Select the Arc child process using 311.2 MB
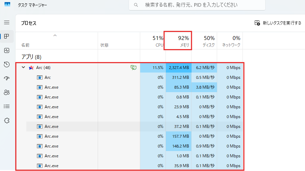The image size is (305, 171). (x=130, y=77)
